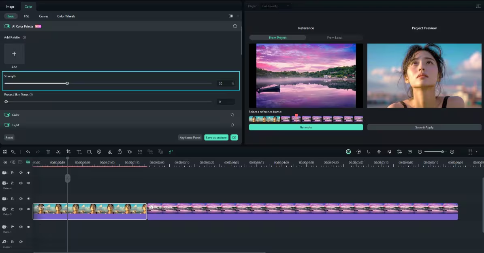The height and width of the screenshot is (253, 484).
Task: Switch to the HSL tab
Action: click(x=27, y=16)
